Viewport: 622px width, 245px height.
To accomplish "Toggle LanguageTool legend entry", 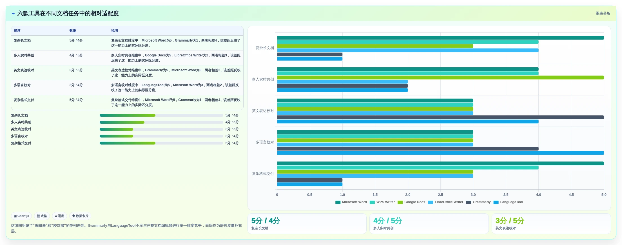I will (x=508, y=202).
